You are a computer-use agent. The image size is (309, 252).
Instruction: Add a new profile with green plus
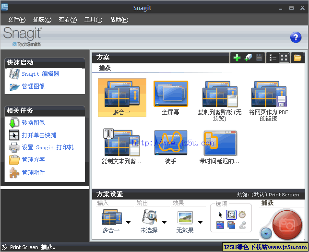pos(237,58)
